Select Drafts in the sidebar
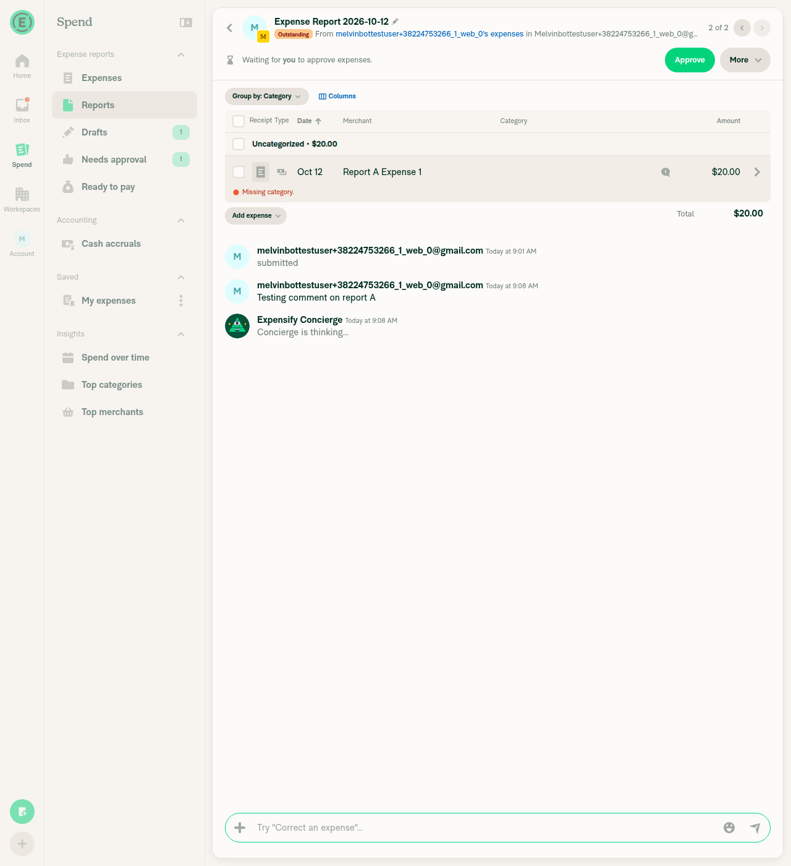Screen dimensions: 791x866 (x=124, y=132)
